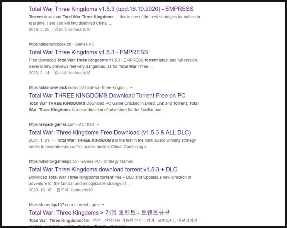Click the 'torrent › gme' breadcrumb text
Screen dimensions: 287x228
[88, 205]
